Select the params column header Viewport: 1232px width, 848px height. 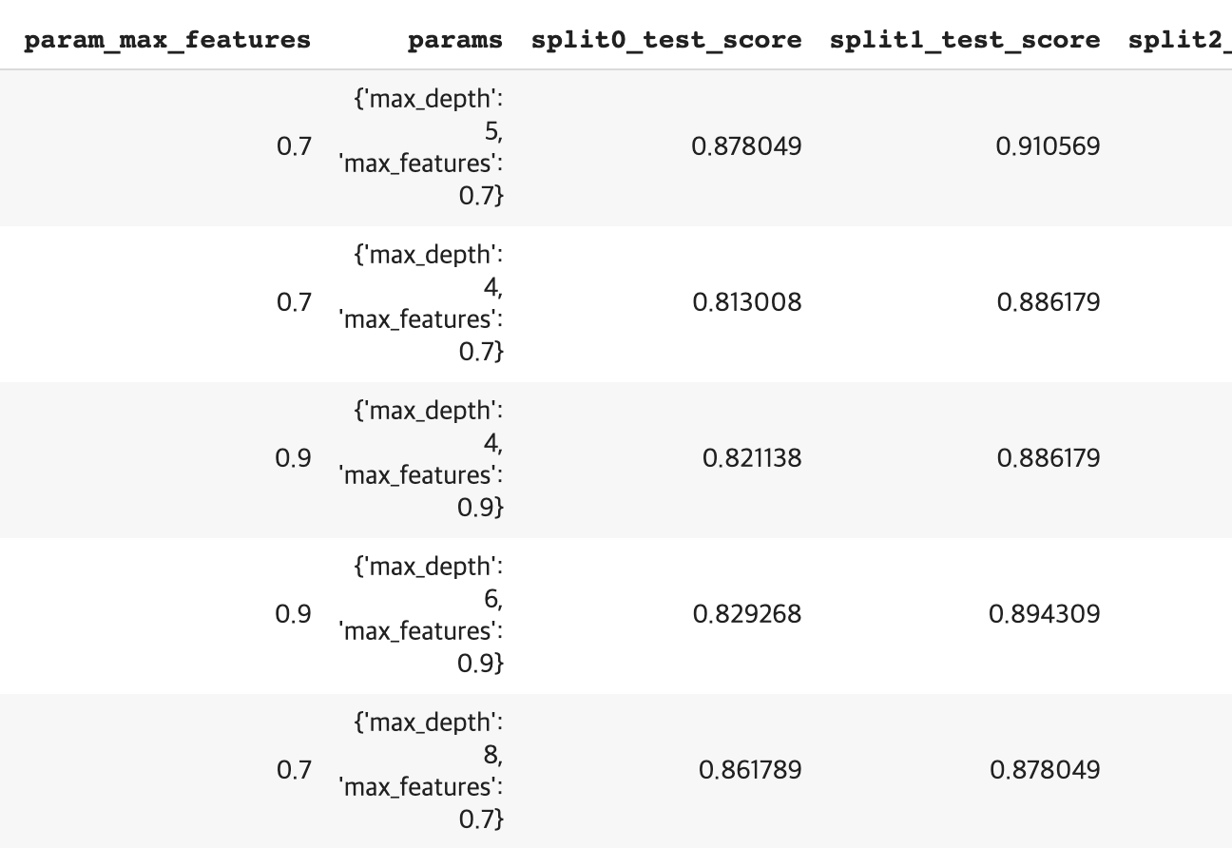click(455, 40)
